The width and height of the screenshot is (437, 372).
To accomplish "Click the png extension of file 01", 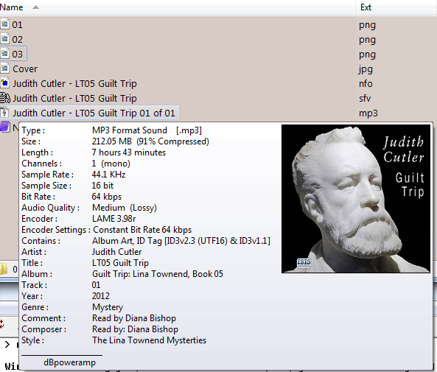I will [367, 25].
